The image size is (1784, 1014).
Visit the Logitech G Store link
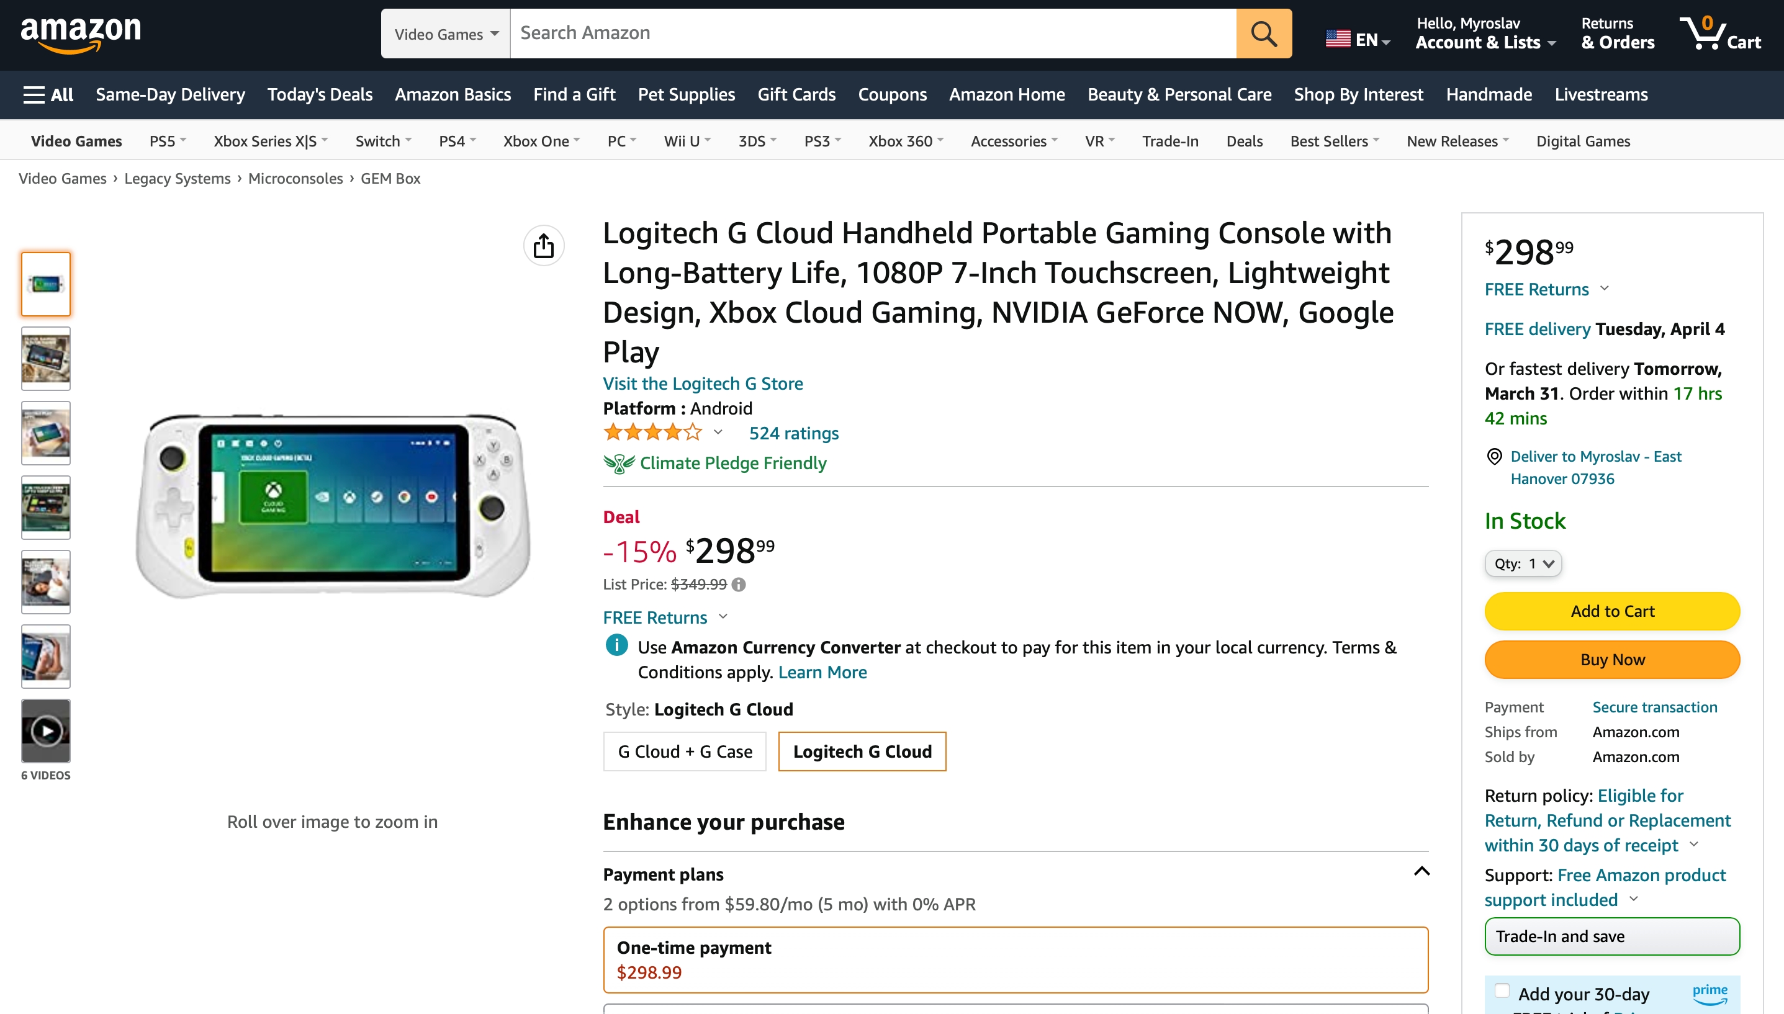tap(701, 382)
